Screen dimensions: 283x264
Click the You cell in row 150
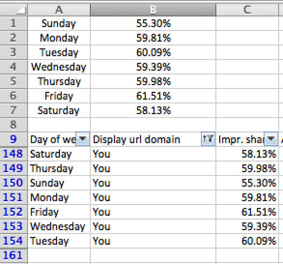point(153,183)
